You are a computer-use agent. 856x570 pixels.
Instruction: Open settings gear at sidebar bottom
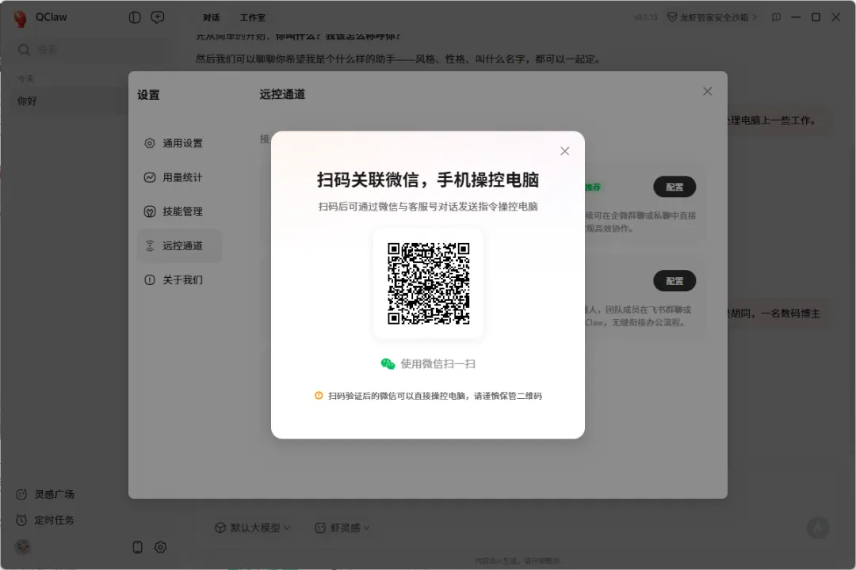coord(160,547)
